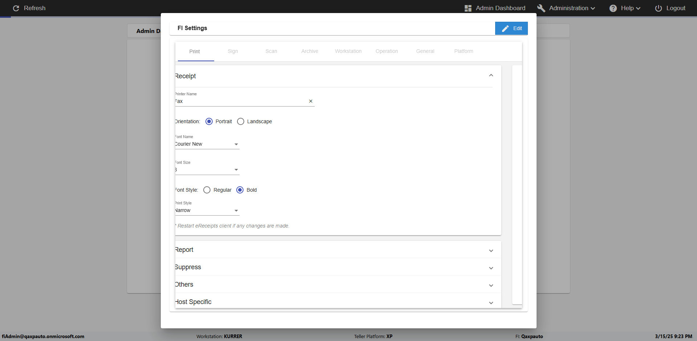
Task: Open the Font Size dropdown
Action: [x=236, y=170]
